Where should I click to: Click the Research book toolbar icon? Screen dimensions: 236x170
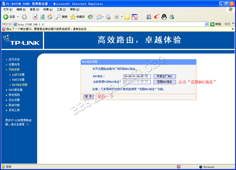[x=149, y=17]
